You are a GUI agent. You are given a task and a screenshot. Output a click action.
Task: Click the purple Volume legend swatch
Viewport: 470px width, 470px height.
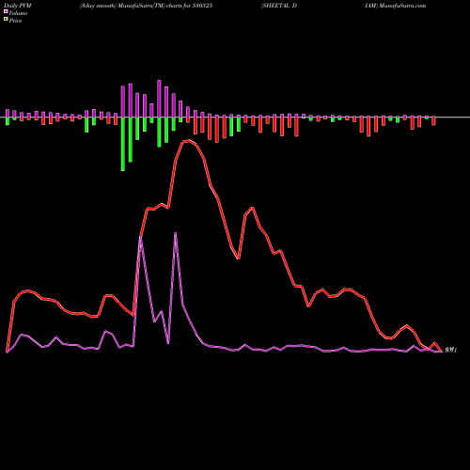[6, 11]
